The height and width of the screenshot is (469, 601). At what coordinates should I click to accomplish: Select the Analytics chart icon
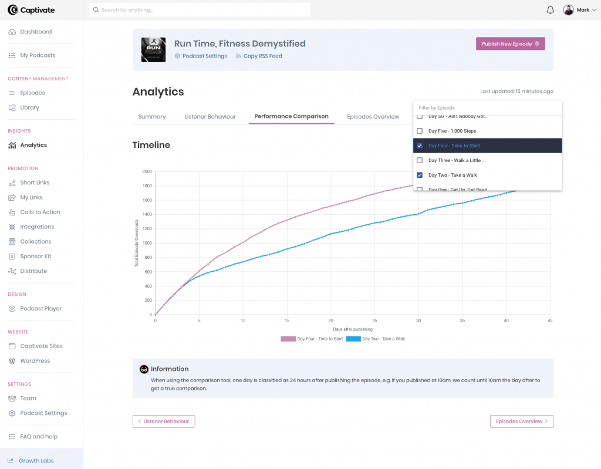point(13,145)
